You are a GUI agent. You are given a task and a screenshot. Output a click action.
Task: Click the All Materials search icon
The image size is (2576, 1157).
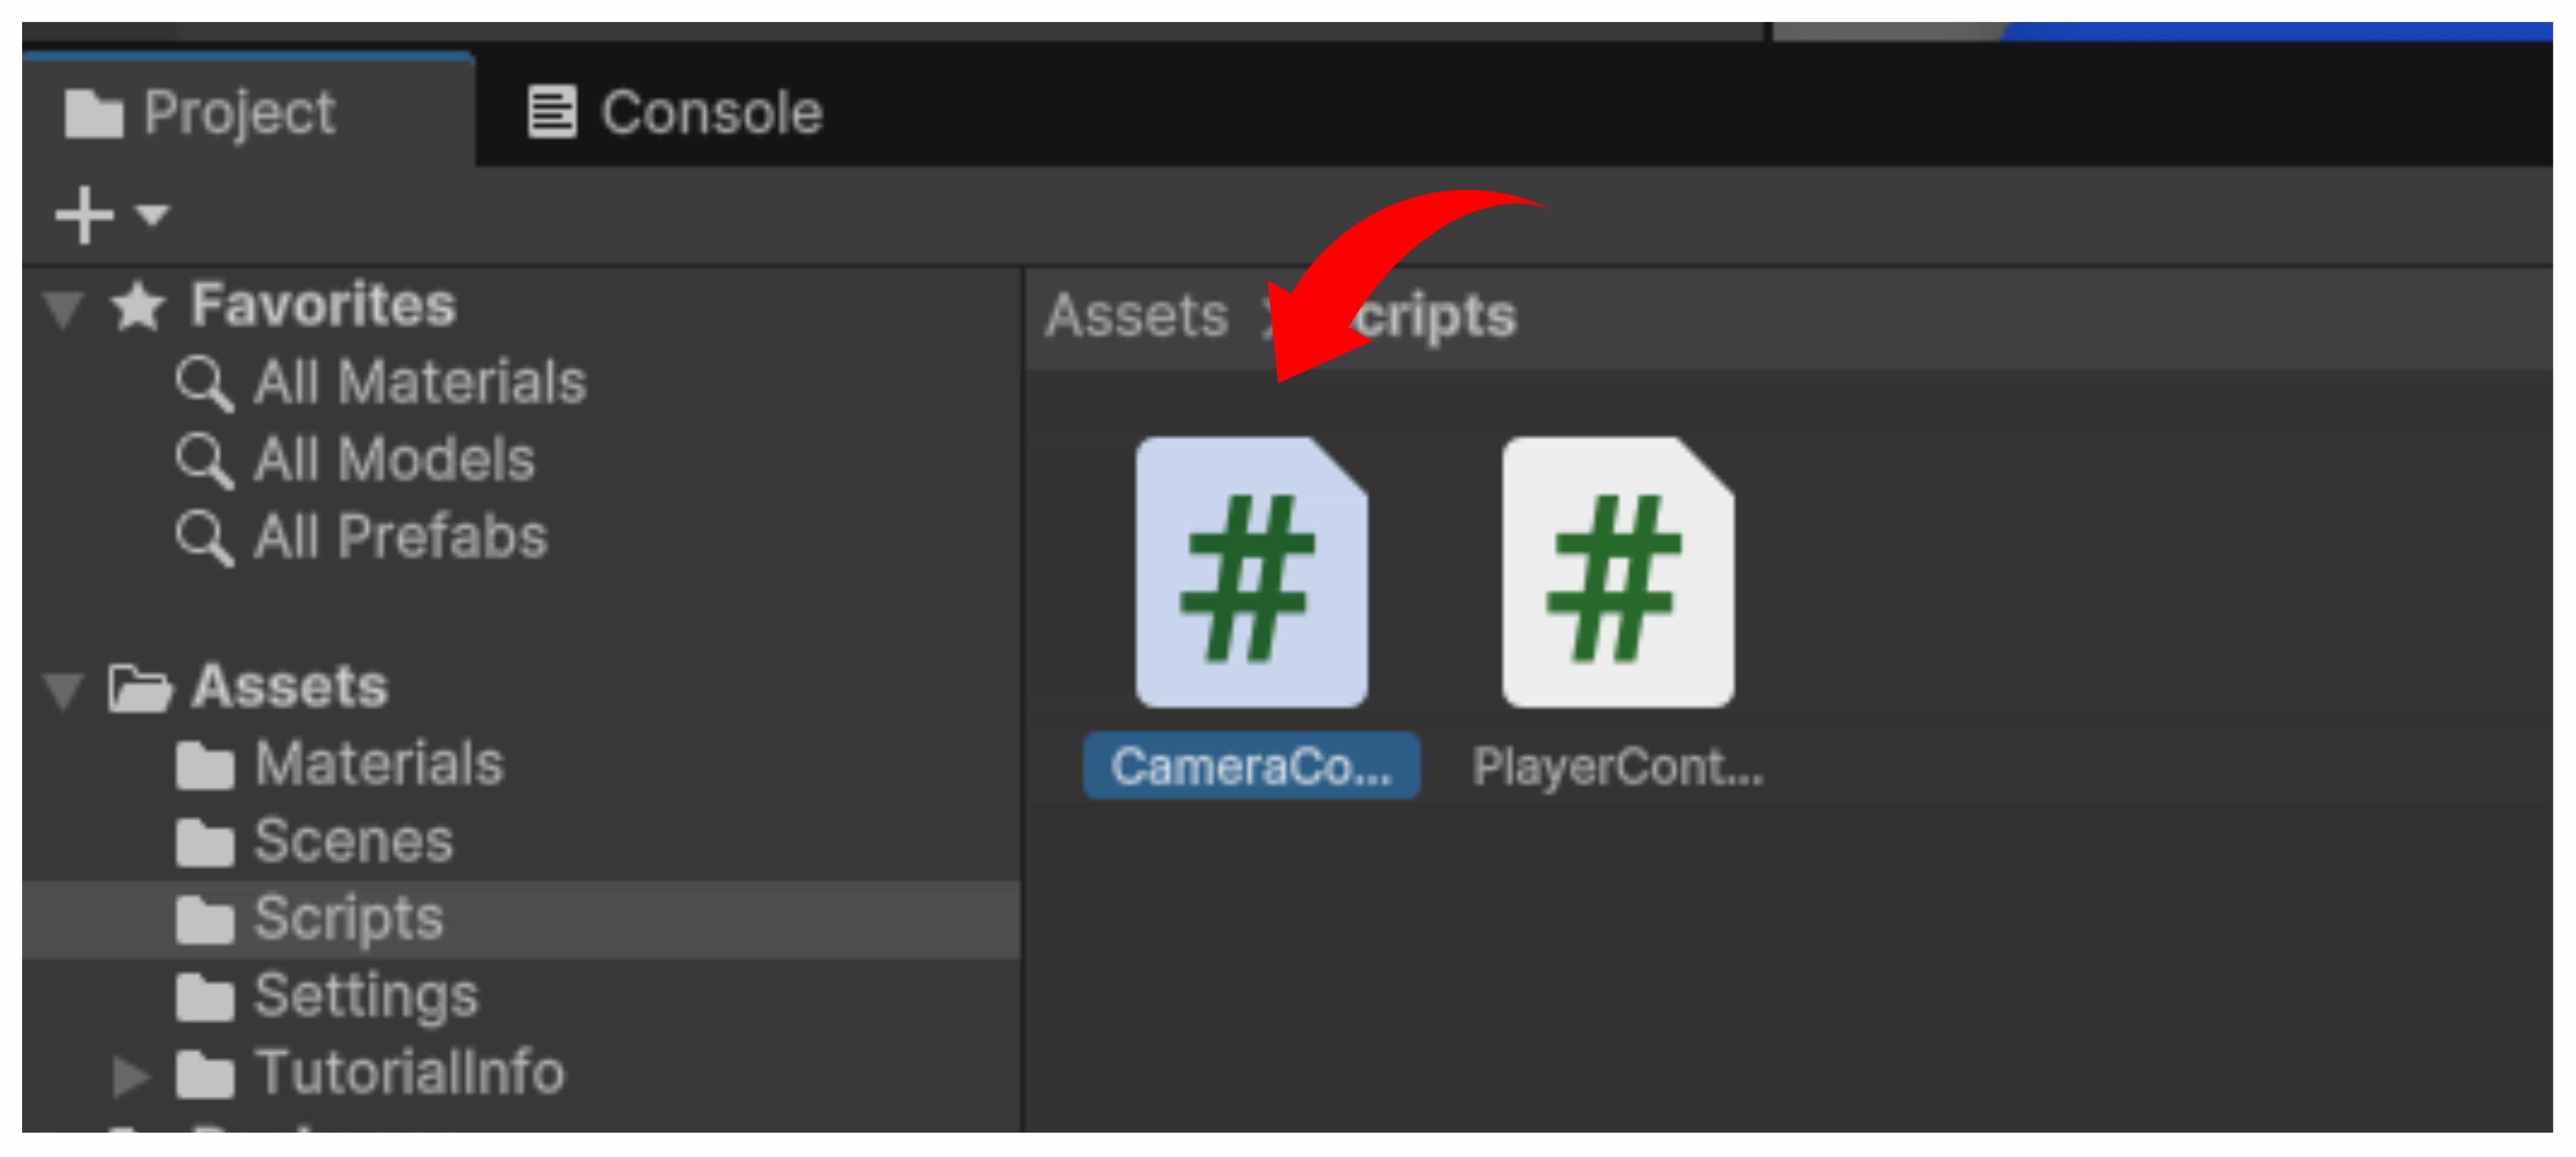pyautogui.click(x=203, y=384)
